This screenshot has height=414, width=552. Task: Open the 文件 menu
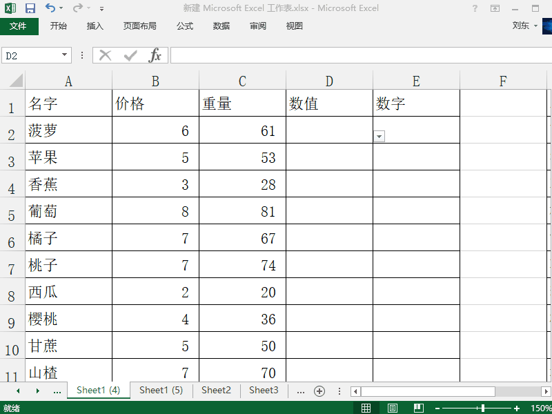click(x=19, y=26)
